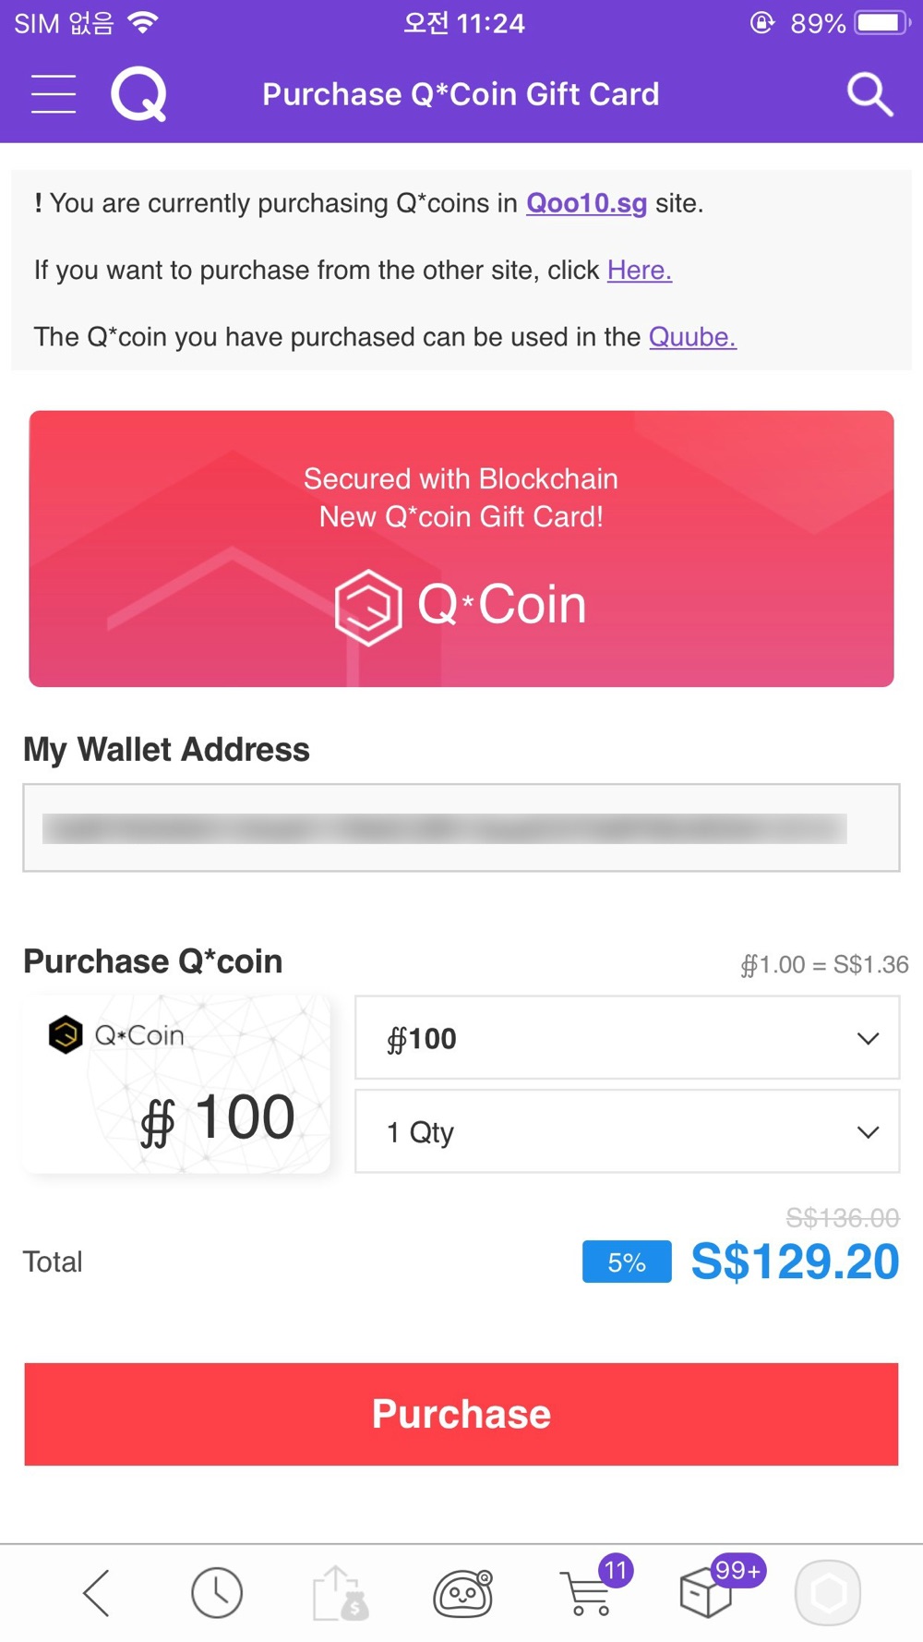Tap the Q*Coin Blockchain gift card banner
Viewport: 923px width, 1642px height.
point(461,549)
